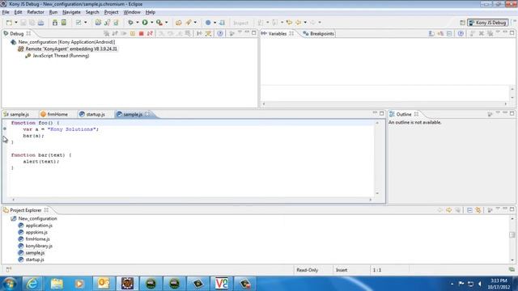
Task: Switch to the Breakpoints tab
Action: (x=318, y=34)
